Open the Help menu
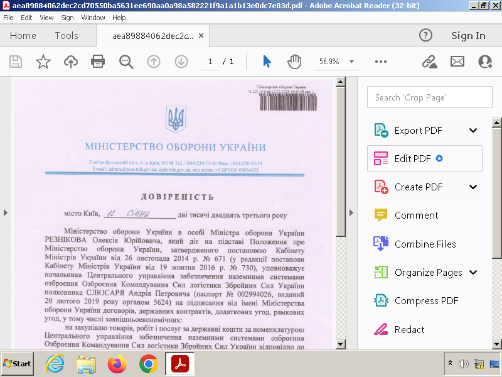The image size is (502, 377). [119, 18]
